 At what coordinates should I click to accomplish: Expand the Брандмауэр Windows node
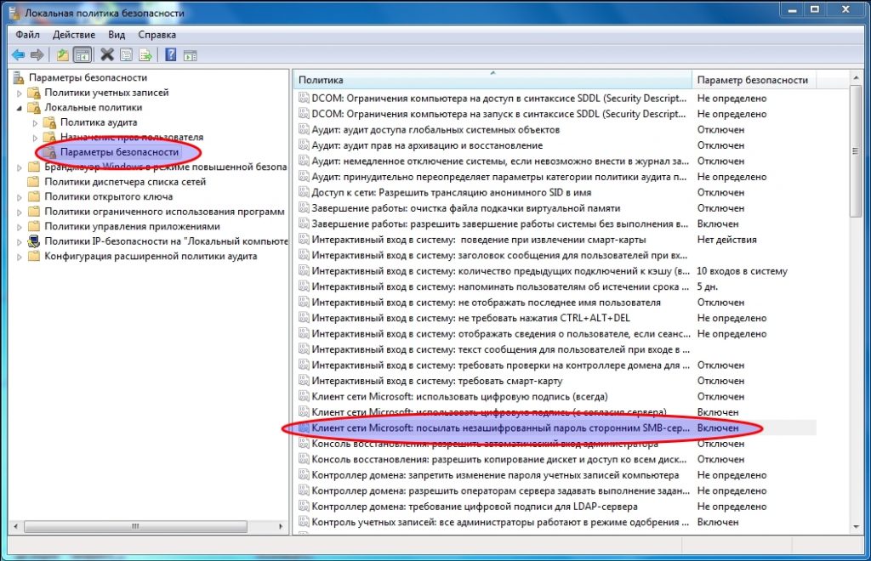coord(20,167)
